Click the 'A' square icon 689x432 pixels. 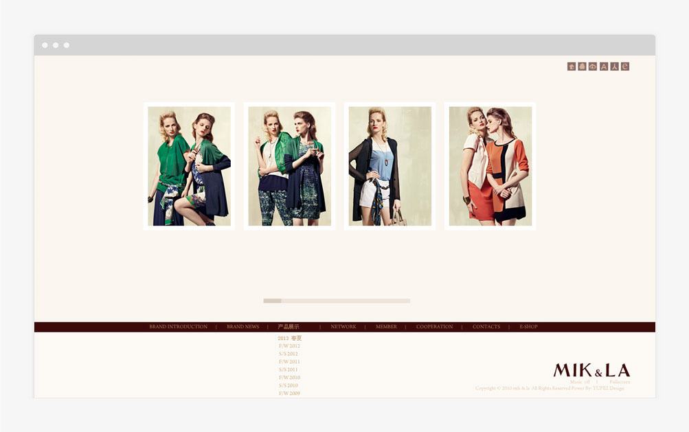(x=604, y=67)
